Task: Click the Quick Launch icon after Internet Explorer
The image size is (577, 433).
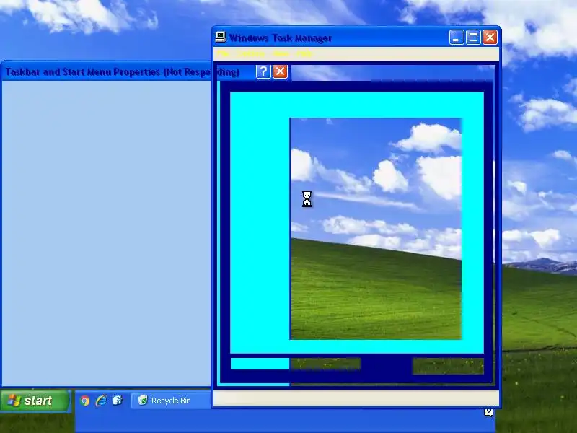Action: tap(117, 401)
